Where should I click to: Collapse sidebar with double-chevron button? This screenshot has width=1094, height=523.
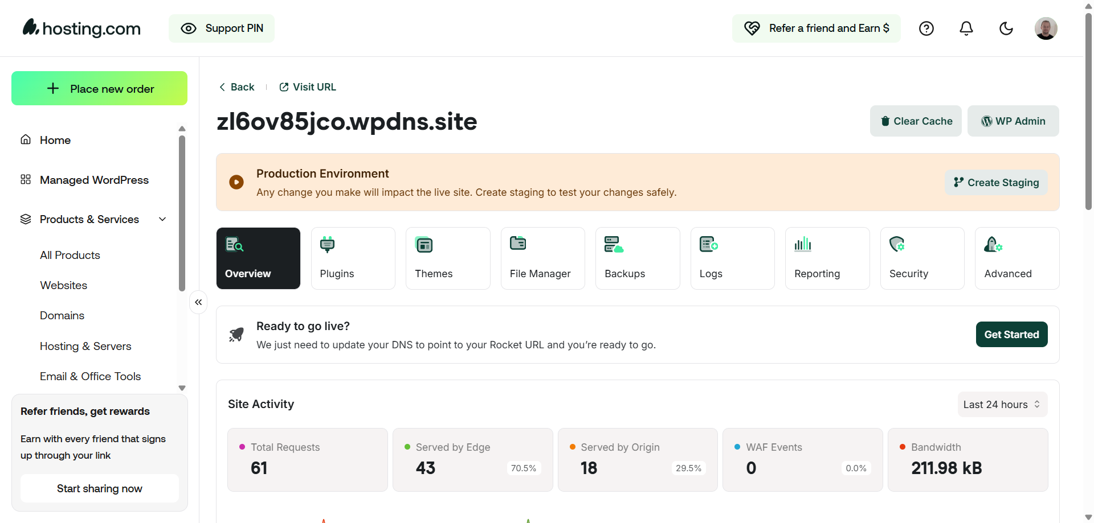198,302
